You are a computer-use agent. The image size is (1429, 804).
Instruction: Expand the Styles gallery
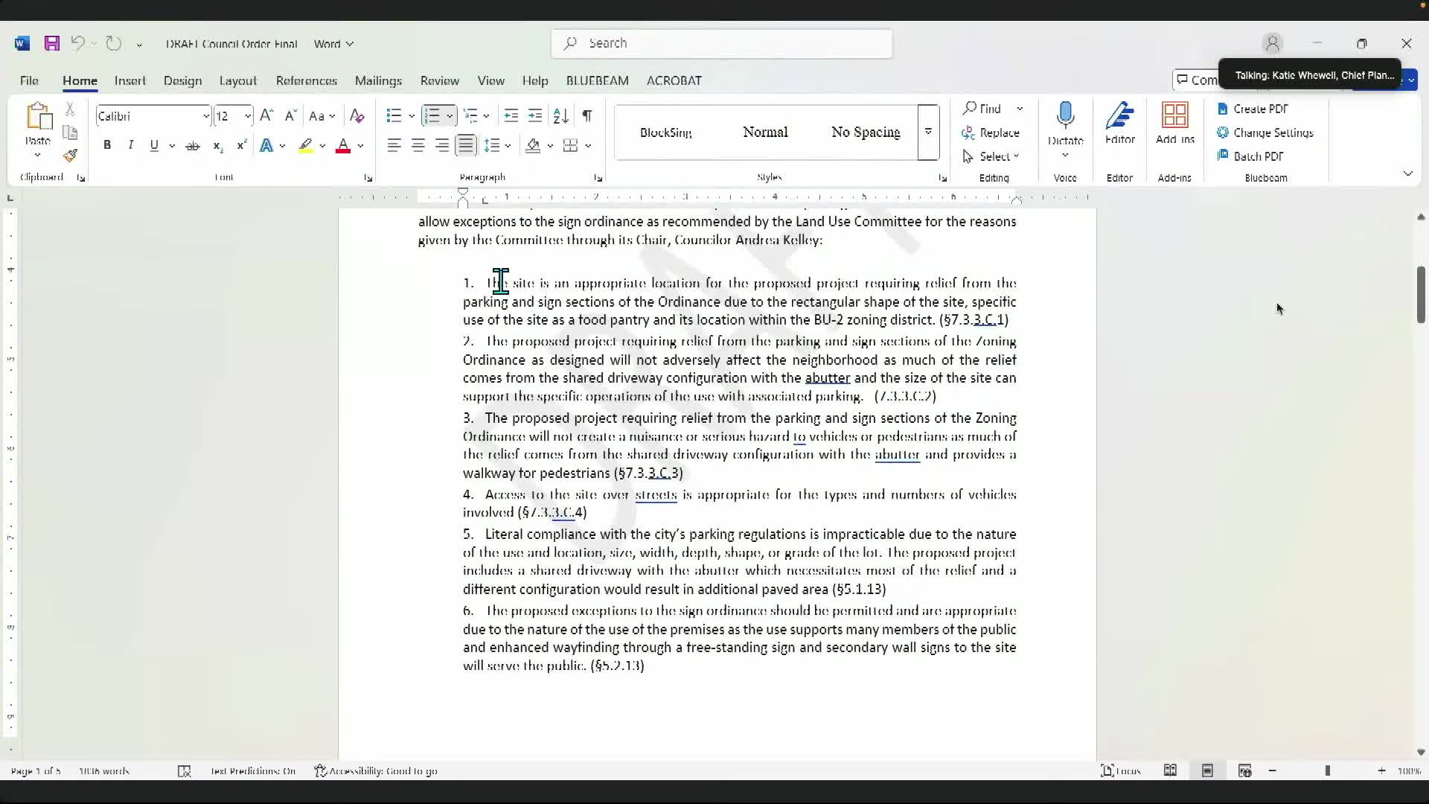coord(928,133)
